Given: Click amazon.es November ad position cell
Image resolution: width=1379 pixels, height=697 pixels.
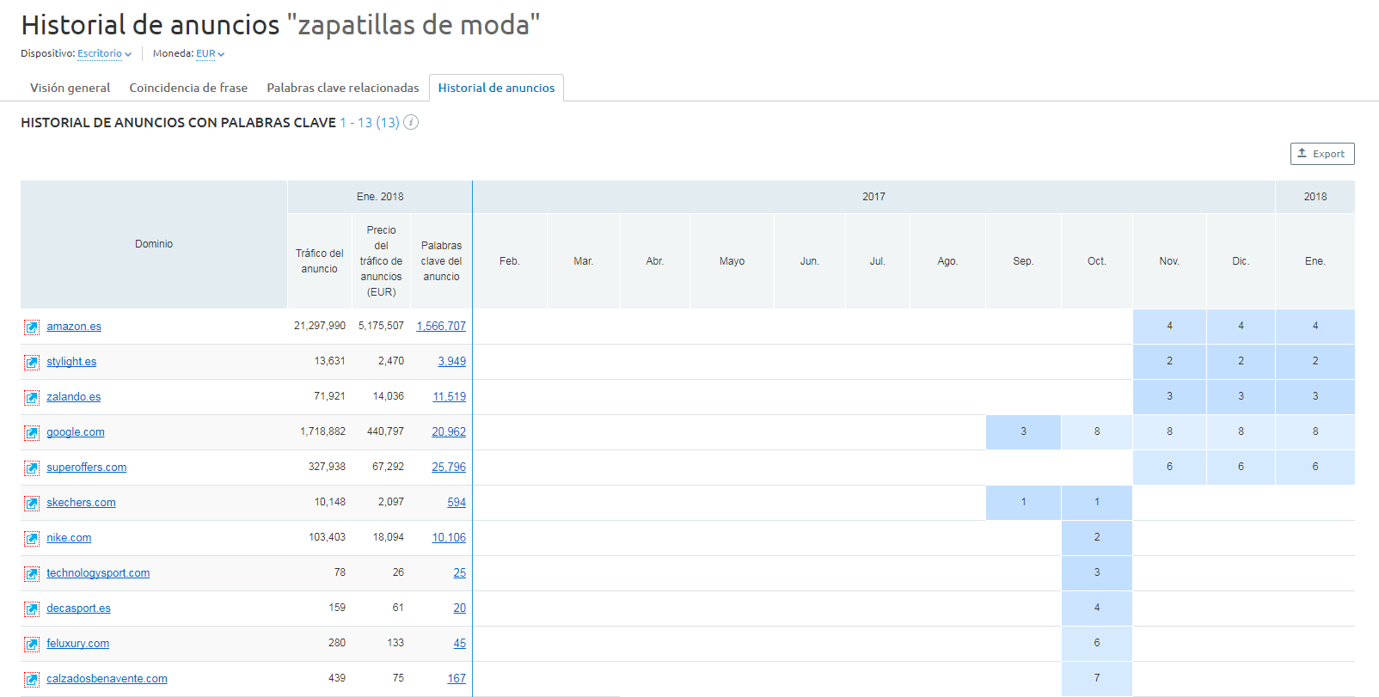Looking at the screenshot, I should click(x=1169, y=327).
